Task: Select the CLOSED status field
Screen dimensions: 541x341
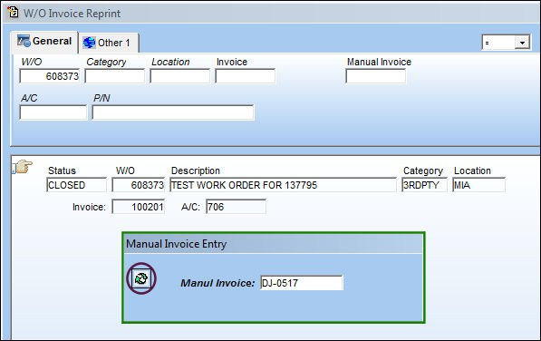Action: pos(77,185)
